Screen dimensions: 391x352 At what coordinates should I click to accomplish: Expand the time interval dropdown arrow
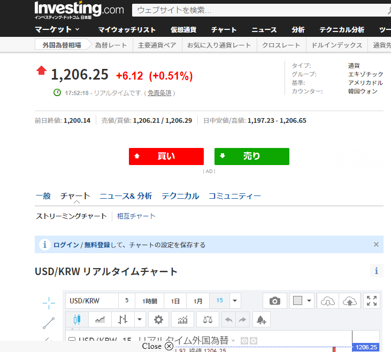click(x=235, y=301)
